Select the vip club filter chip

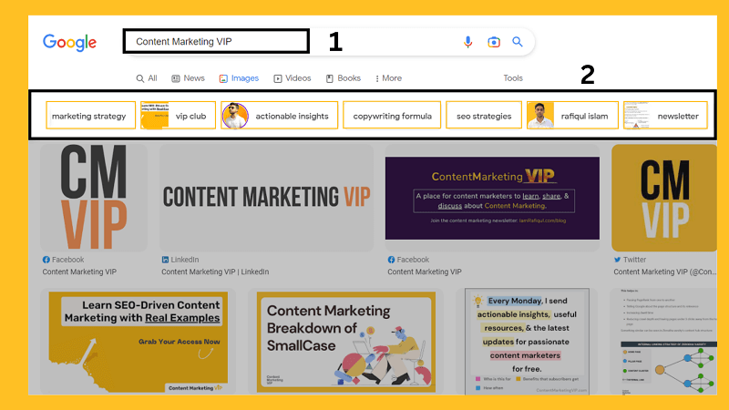178,116
